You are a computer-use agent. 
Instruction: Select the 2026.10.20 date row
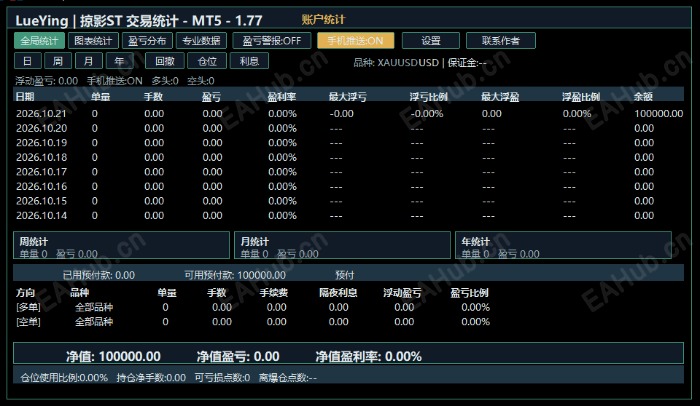click(349, 128)
